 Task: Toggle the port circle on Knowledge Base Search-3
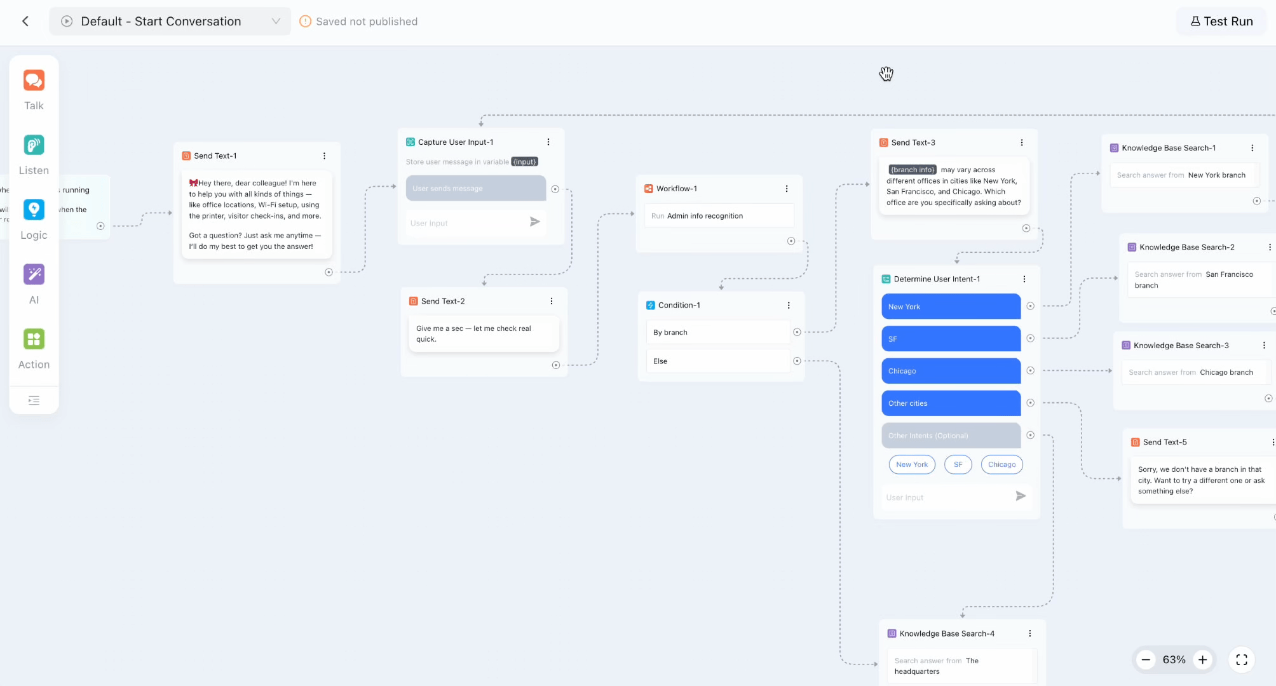[1268, 398]
